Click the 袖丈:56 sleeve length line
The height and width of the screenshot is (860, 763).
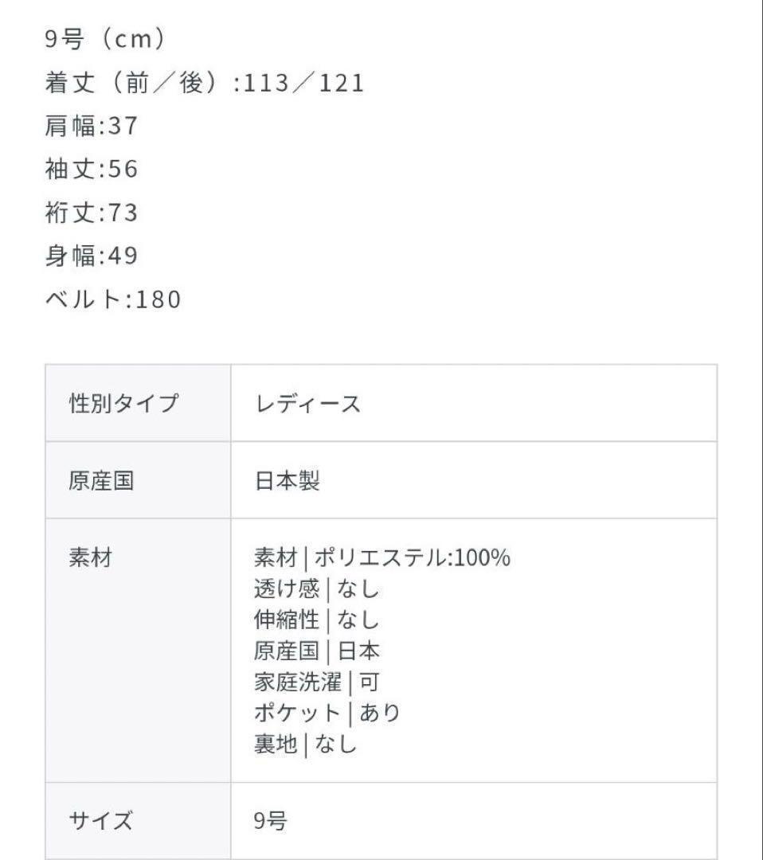pos(92,169)
